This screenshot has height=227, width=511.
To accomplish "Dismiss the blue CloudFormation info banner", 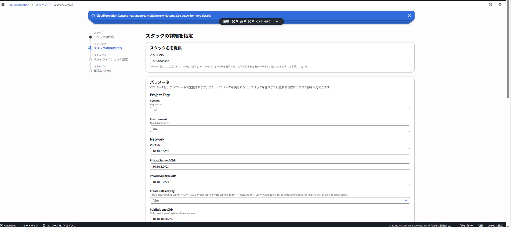I will (409, 16).
